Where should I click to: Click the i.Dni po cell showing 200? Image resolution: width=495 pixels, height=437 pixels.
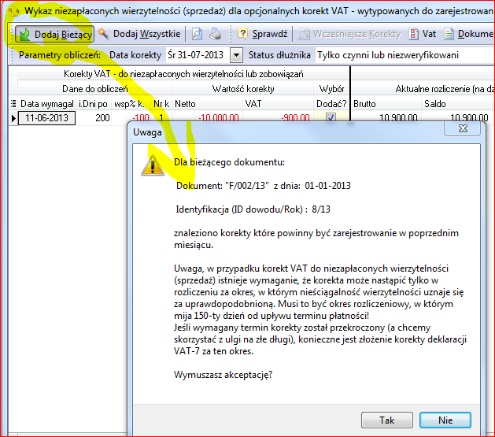coord(94,118)
